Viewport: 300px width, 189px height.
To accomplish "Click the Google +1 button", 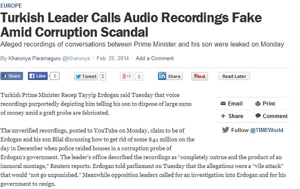I will pos(126,76).
